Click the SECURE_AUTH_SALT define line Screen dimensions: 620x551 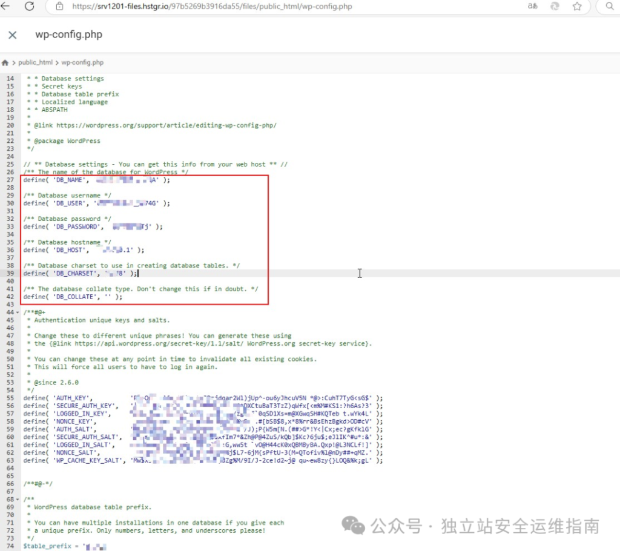pyautogui.click(x=203, y=437)
